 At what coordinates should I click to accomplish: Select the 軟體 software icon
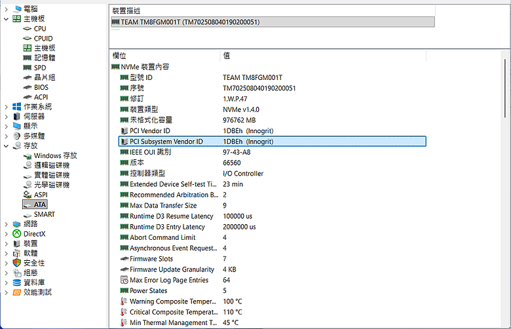pyautogui.click(x=17, y=254)
